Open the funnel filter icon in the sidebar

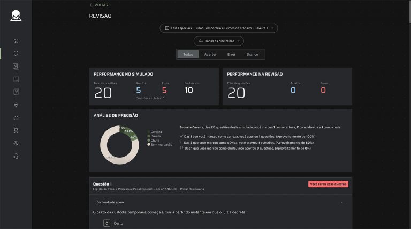(x=16, y=105)
